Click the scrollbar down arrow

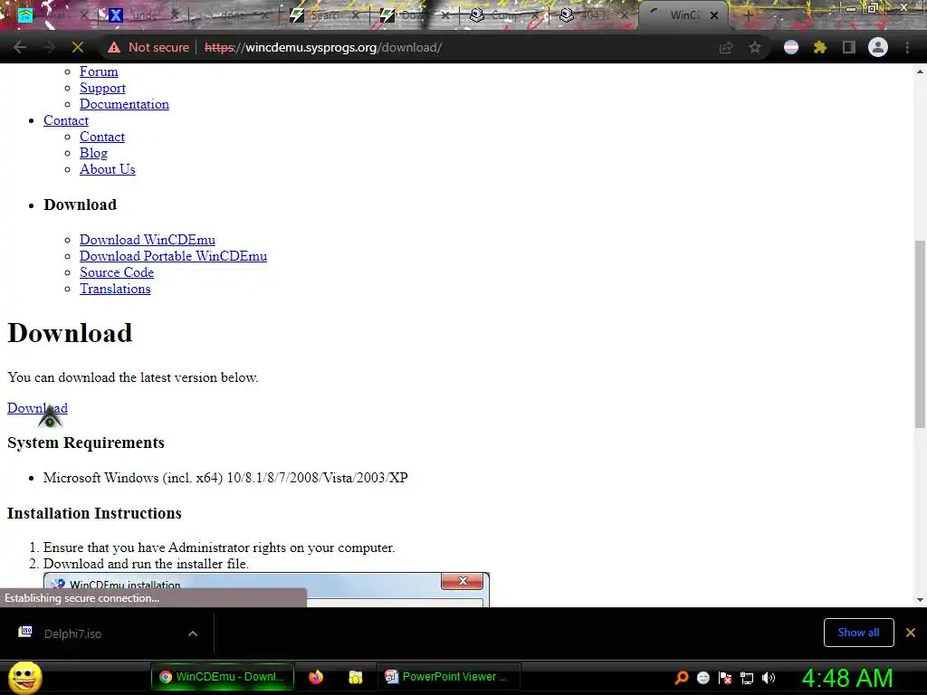coord(920,600)
